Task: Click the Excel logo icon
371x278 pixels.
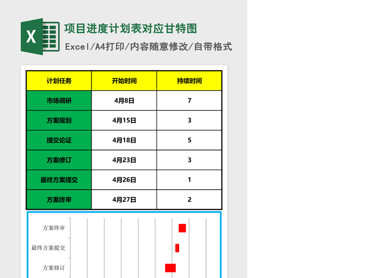Action: point(40,37)
